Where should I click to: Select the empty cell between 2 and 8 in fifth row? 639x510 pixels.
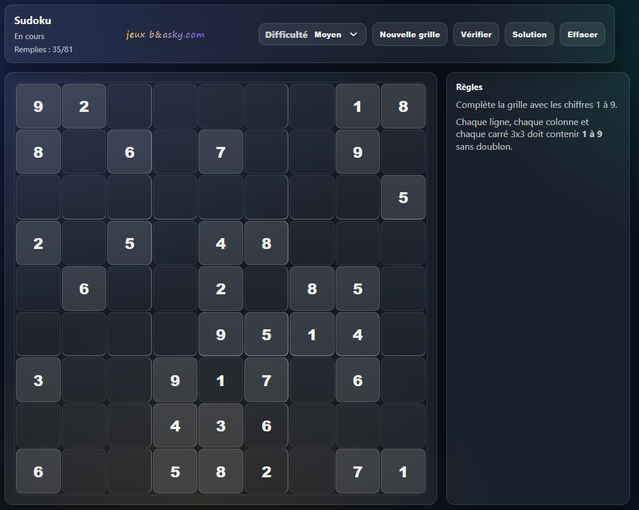(266, 289)
